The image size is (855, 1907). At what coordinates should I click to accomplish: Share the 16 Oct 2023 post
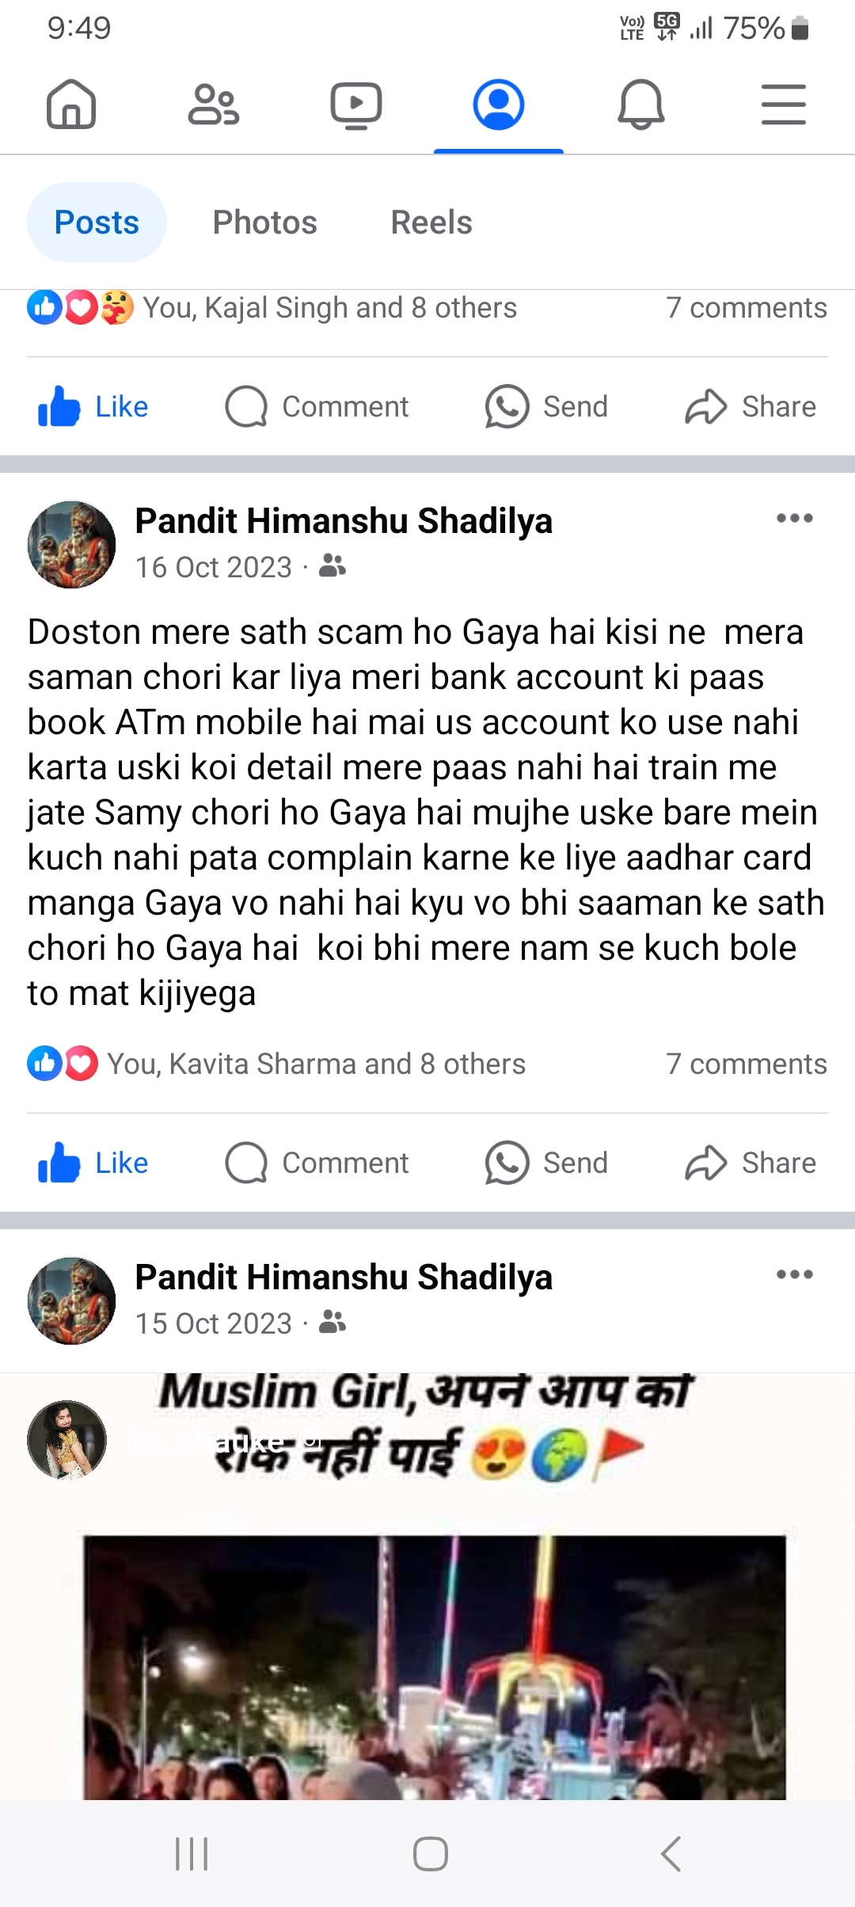(750, 1163)
